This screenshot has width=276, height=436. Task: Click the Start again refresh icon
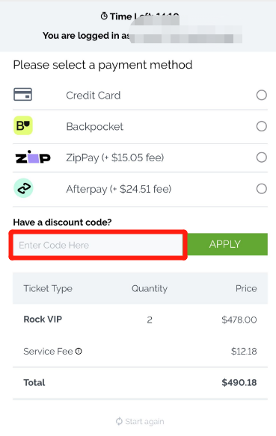click(x=119, y=422)
